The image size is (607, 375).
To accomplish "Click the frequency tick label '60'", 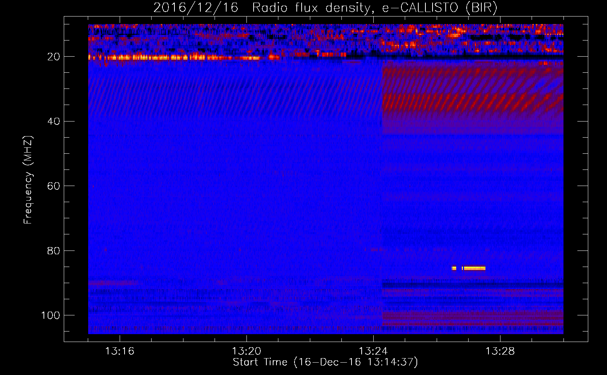I will point(54,186).
